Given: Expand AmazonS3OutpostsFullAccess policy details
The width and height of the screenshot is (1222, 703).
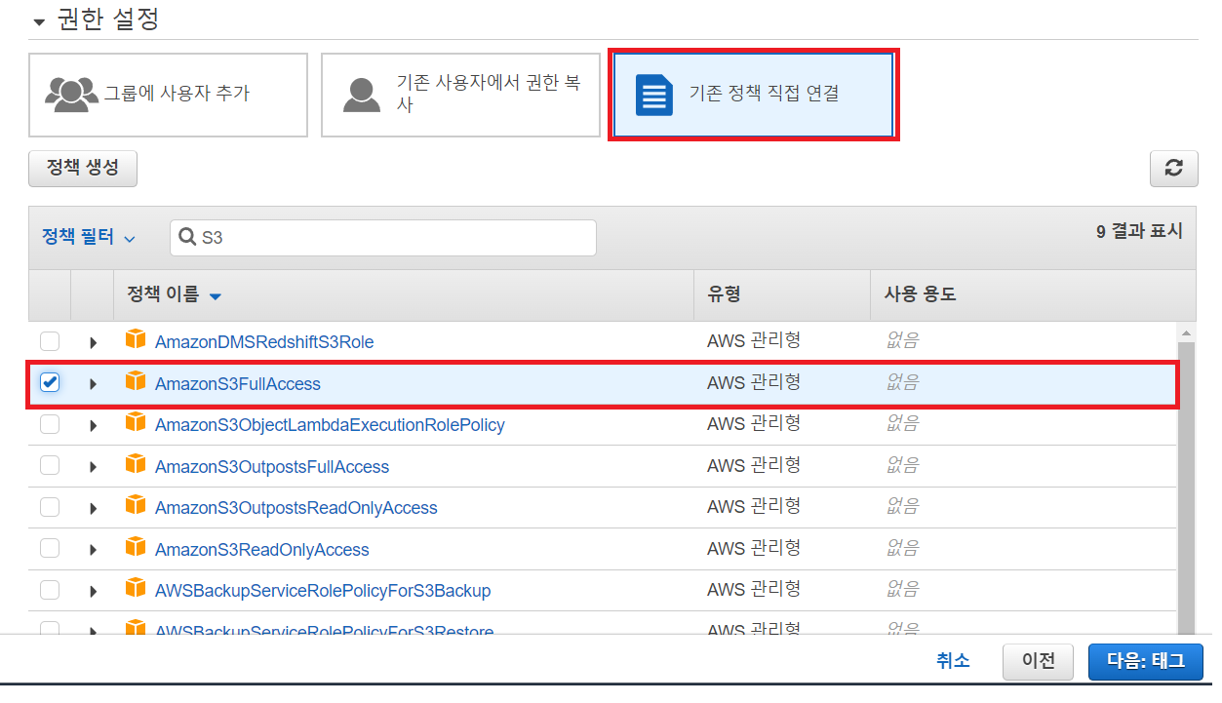Looking at the screenshot, I should (x=94, y=467).
